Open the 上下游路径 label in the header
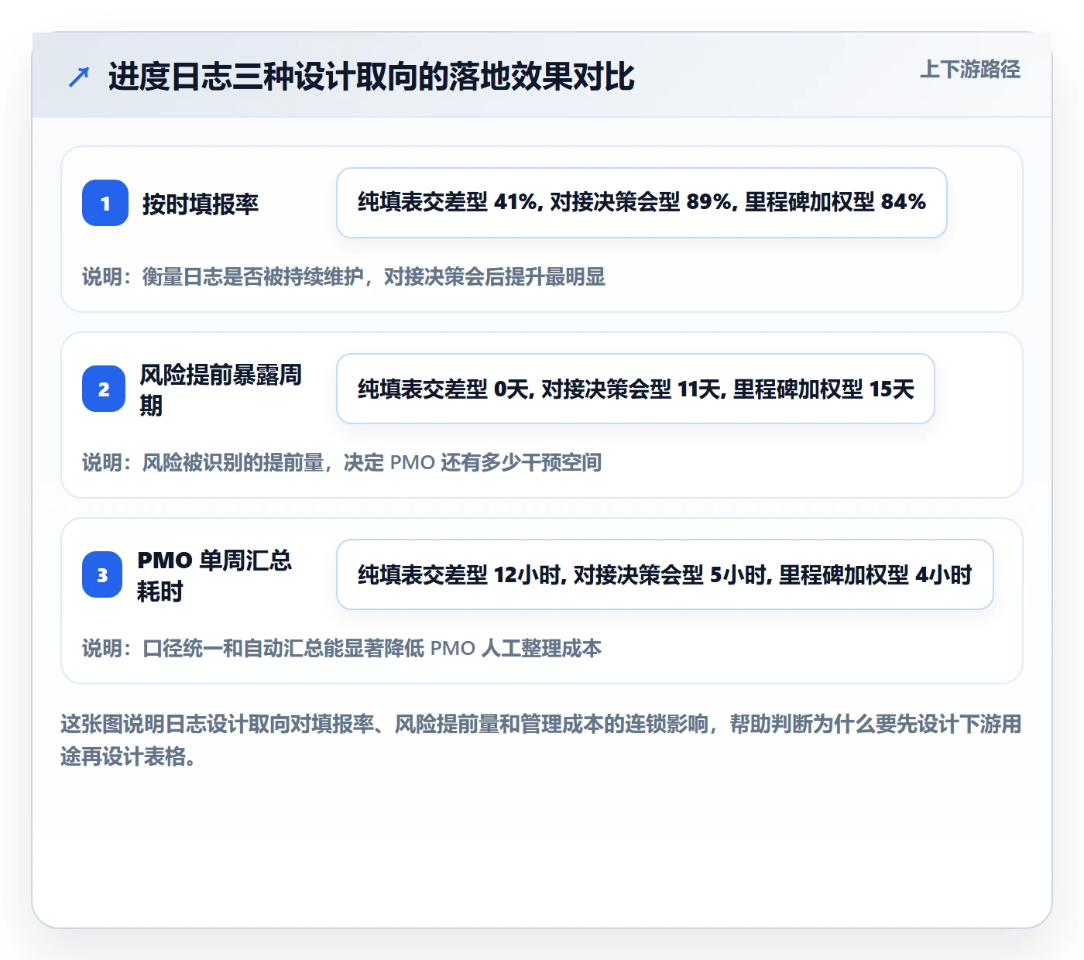1084x960 pixels. [970, 70]
